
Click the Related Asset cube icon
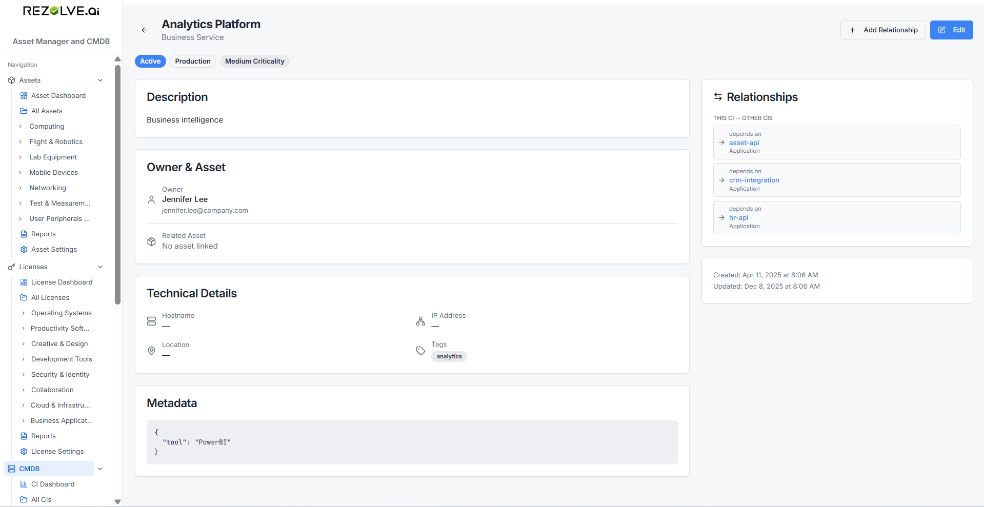pyautogui.click(x=151, y=241)
